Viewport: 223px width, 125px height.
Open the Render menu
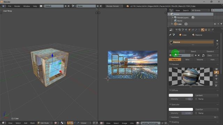tap(17, 6)
